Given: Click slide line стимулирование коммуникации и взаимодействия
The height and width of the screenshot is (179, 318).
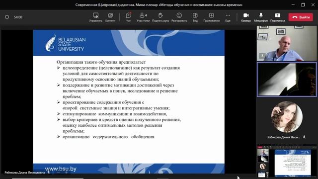Looking at the screenshot, I should tap(115, 114).
